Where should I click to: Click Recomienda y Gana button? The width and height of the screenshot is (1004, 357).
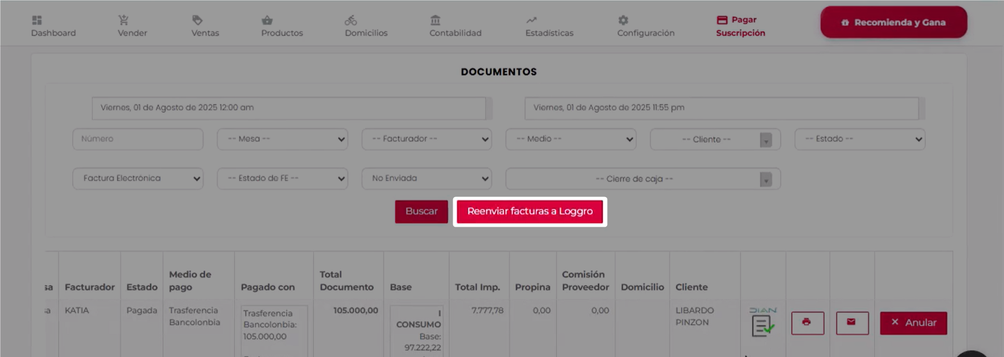[x=894, y=22]
